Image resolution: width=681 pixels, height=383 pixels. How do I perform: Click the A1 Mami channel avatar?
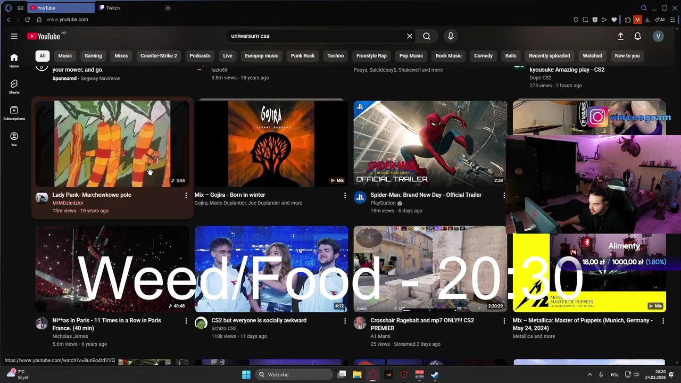point(360,323)
